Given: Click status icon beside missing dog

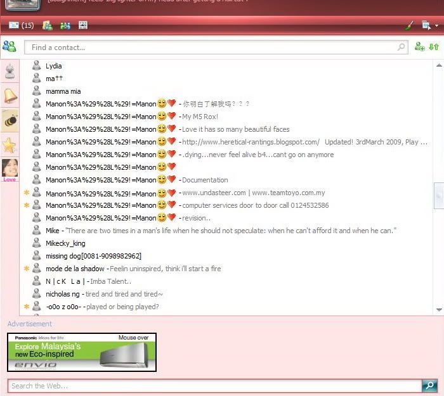Looking at the screenshot, I should coord(36,256).
